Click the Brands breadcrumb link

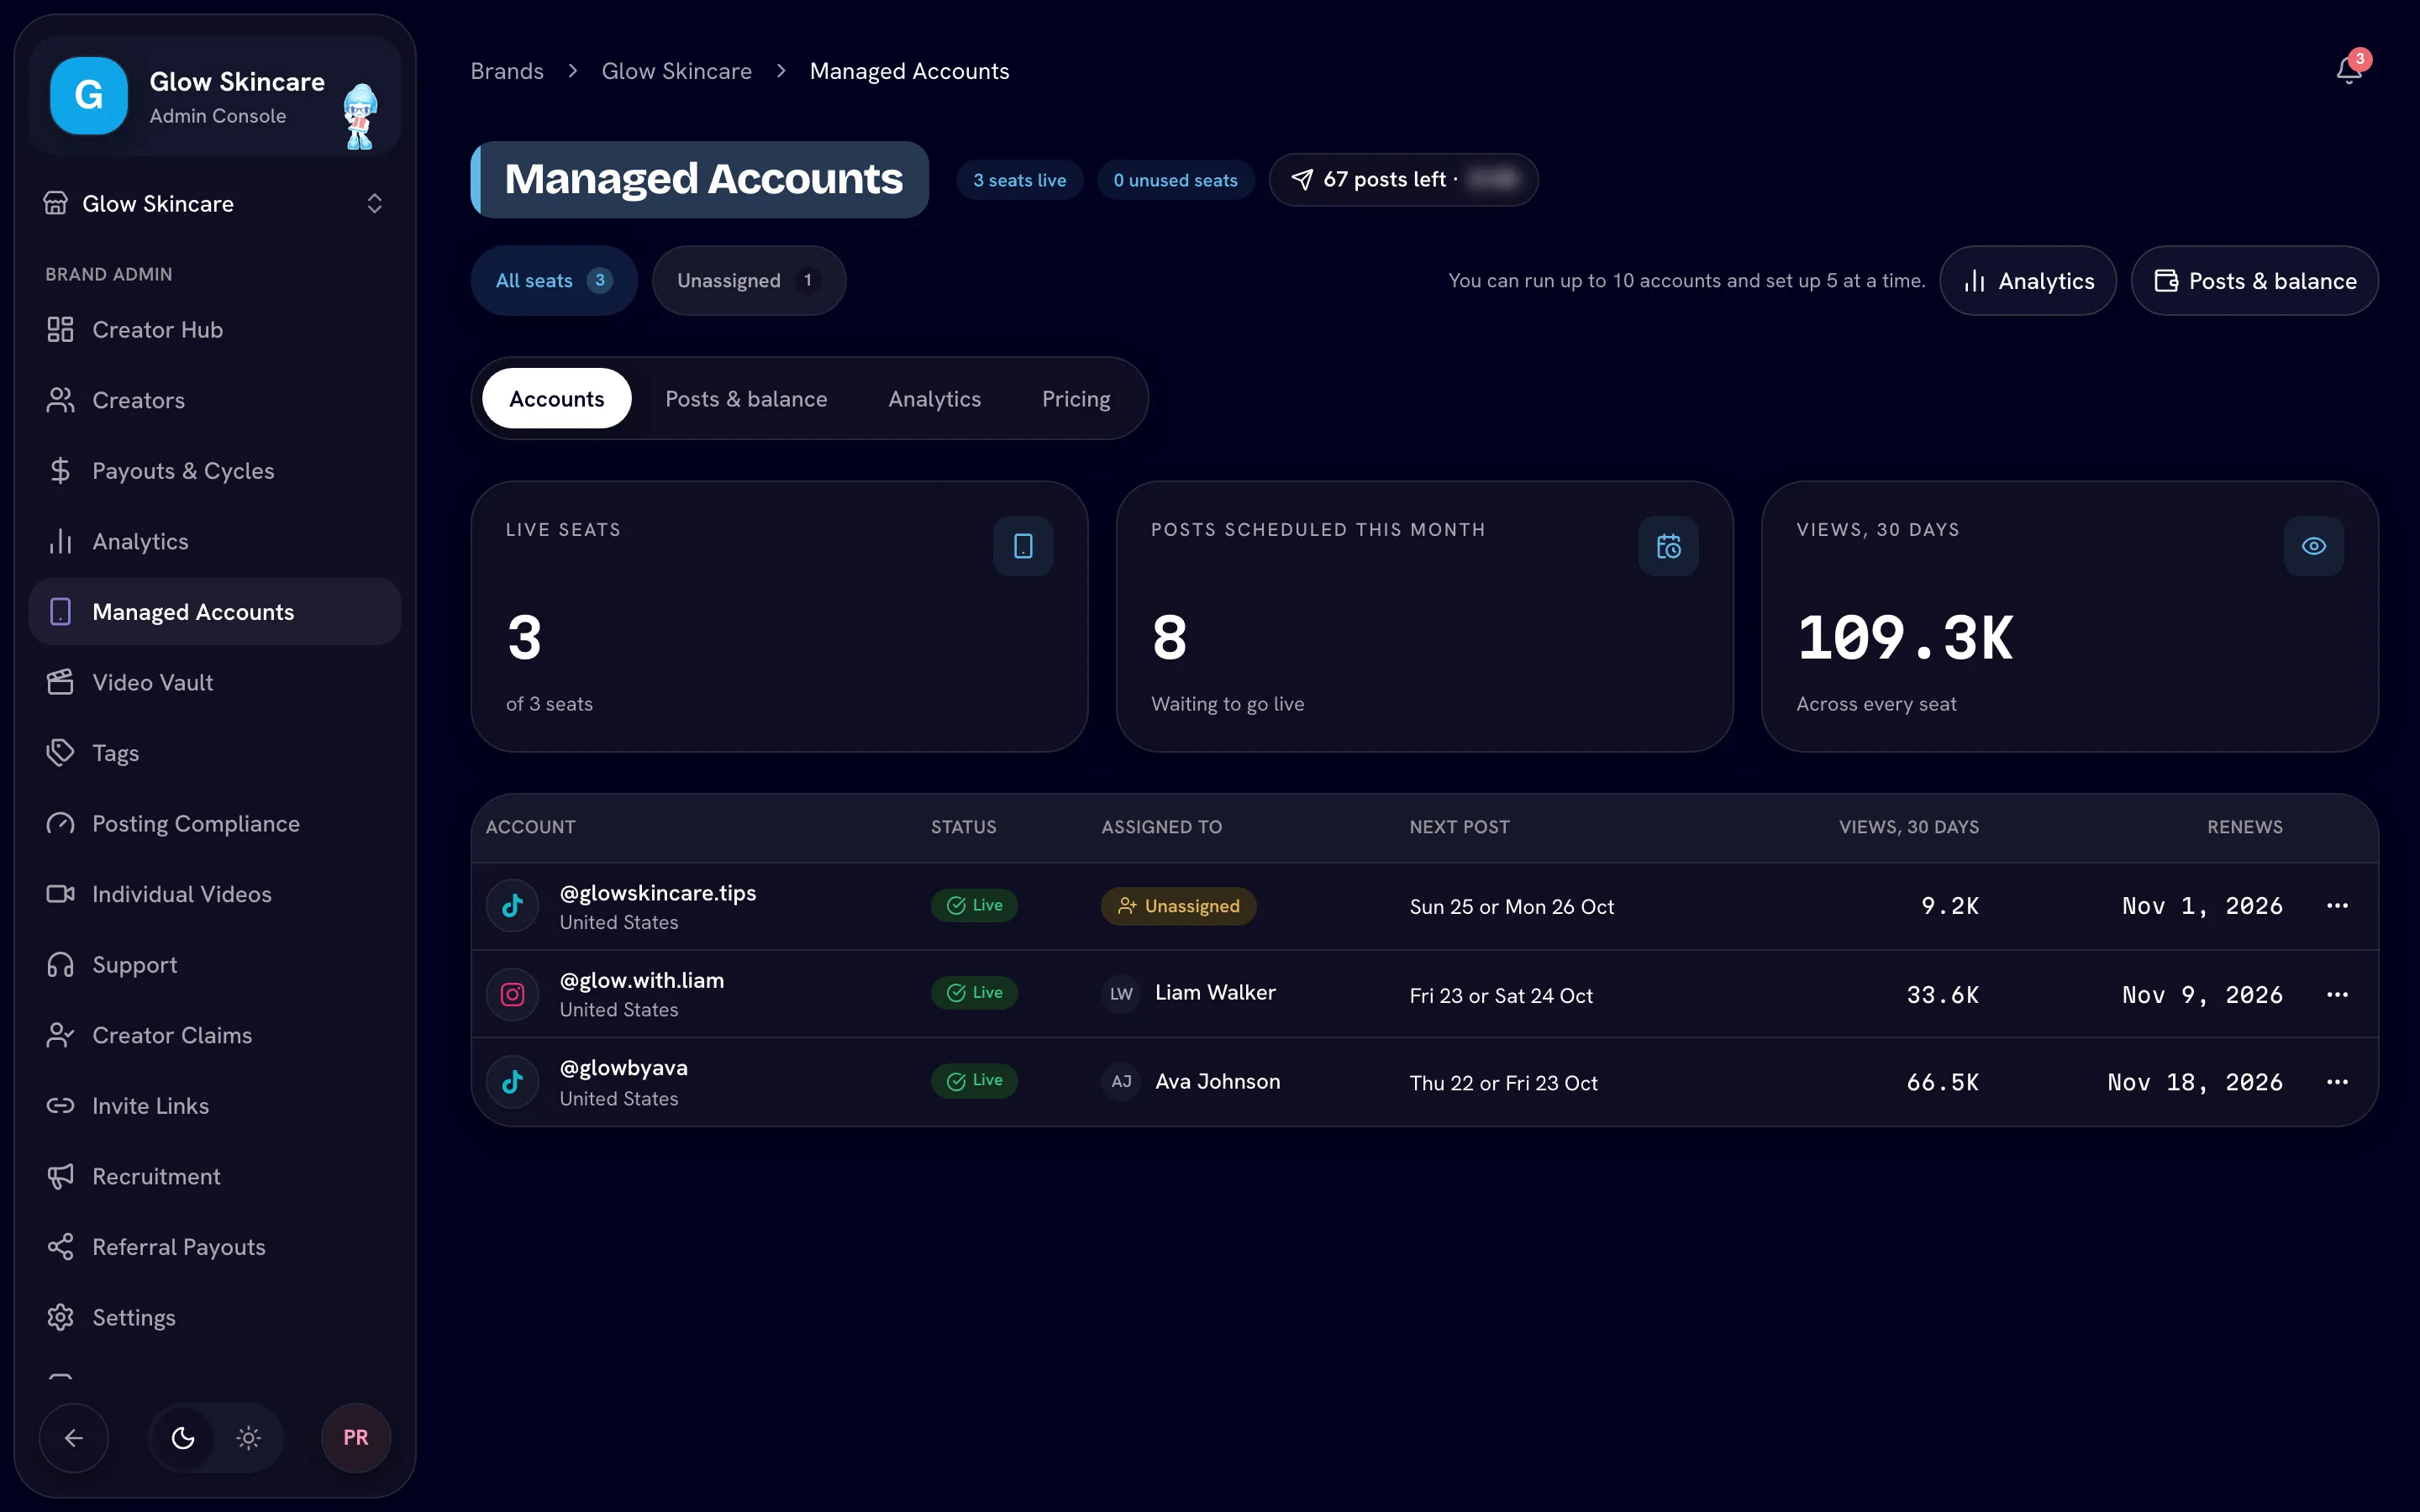pos(507,71)
